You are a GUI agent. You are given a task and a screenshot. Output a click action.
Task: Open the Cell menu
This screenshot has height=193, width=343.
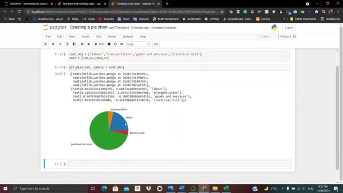(99, 36)
